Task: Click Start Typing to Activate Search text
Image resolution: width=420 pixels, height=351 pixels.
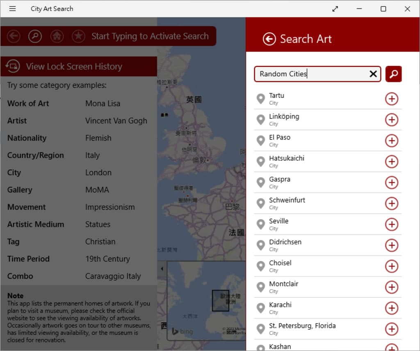Action: point(150,36)
